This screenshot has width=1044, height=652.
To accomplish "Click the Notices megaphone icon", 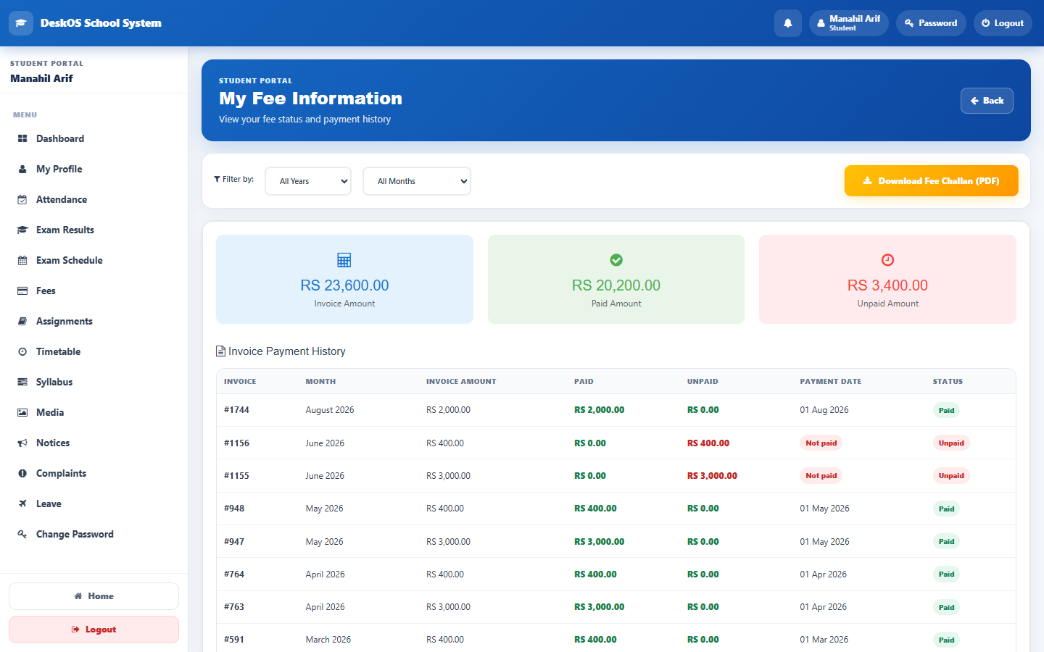I will (x=22, y=443).
